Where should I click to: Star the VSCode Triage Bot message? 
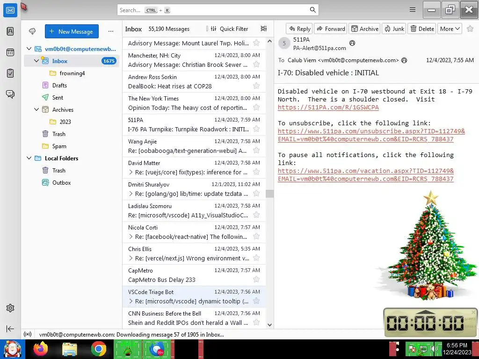[256, 301]
